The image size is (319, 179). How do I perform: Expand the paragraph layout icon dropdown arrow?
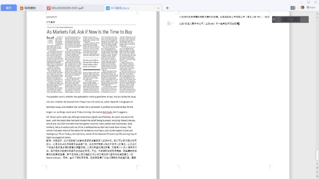[x=173, y=24]
